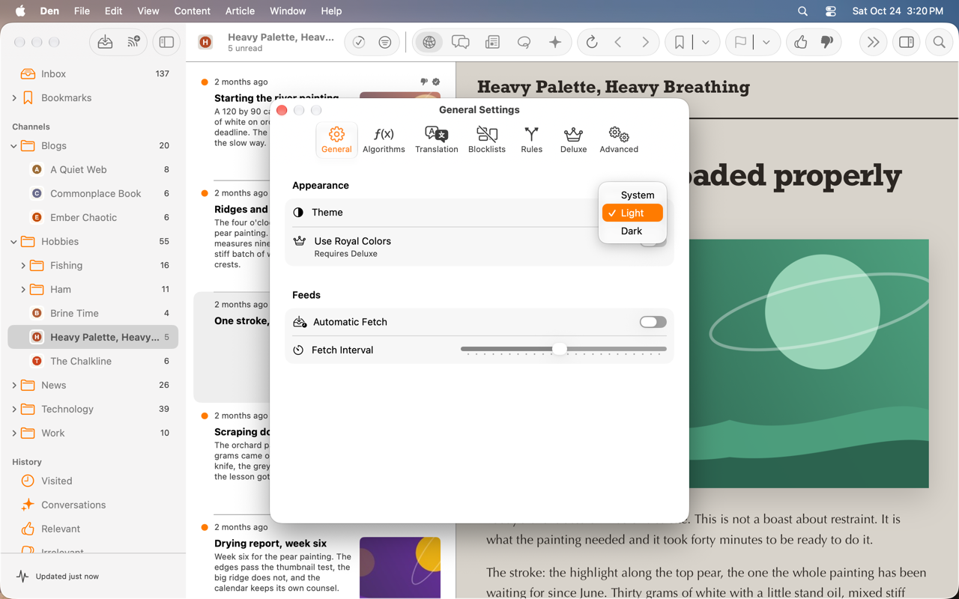Click the comments bubbles icon
The height and width of the screenshot is (599, 959).
pos(461,43)
